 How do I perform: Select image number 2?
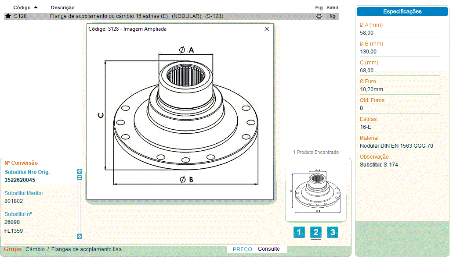316,232
